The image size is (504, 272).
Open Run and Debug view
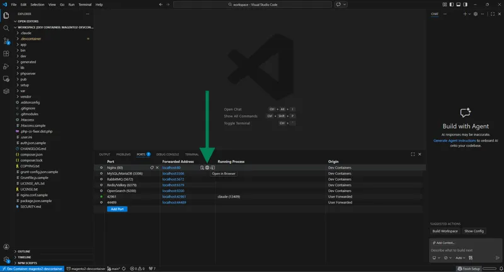(6, 67)
